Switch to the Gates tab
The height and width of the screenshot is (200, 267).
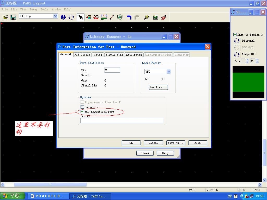[98, 55]
